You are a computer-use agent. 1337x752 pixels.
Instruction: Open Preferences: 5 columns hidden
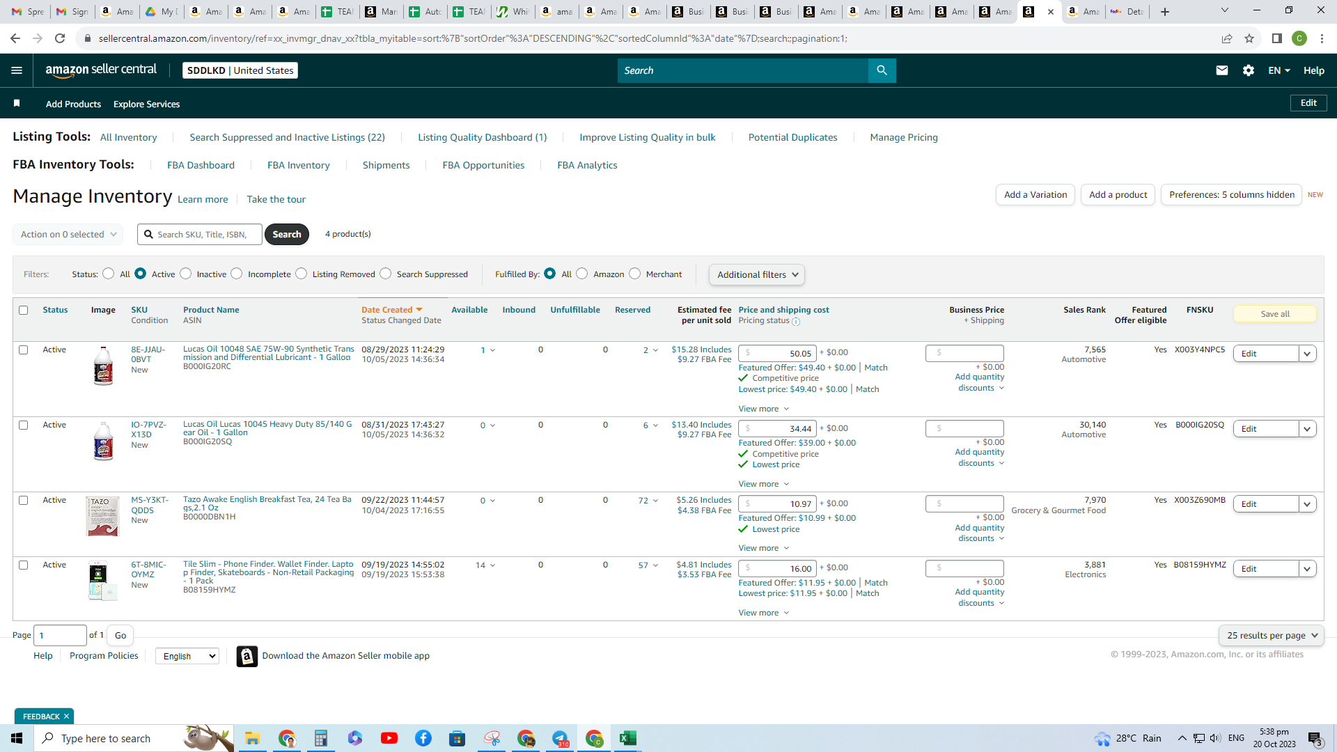tap(1232, 195)
